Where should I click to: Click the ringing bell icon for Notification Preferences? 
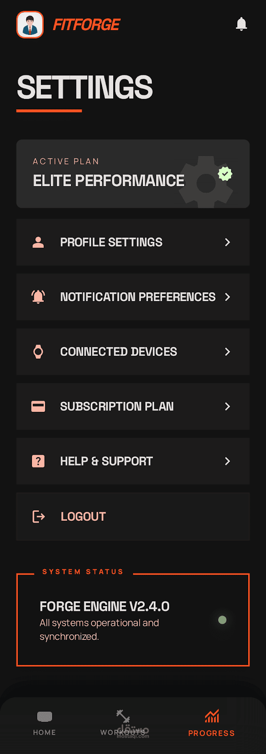click(38, 297)
